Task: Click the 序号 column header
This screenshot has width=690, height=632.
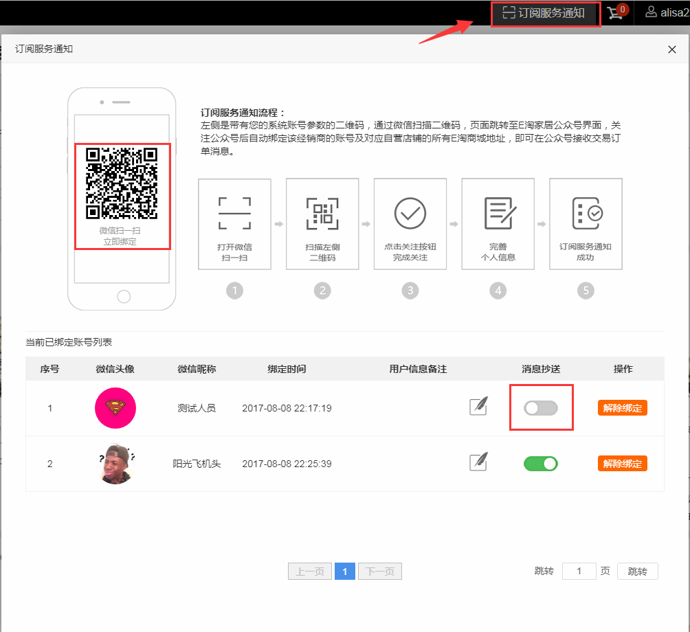Action: pyautogui.click(x=49, y=369)
